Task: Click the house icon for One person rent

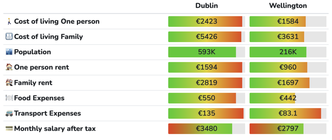Action: pos(9,67)
